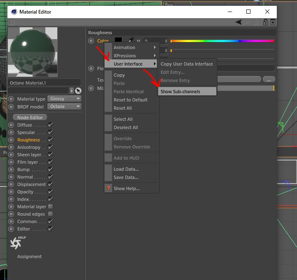
Task: Click the lock icon in Material Editor toolbar
Action: tap(265, 22)
